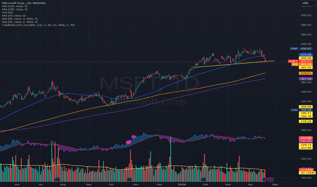Click the Low 306.26 price label
Viewport: 317px width, 187px height.
301,110
